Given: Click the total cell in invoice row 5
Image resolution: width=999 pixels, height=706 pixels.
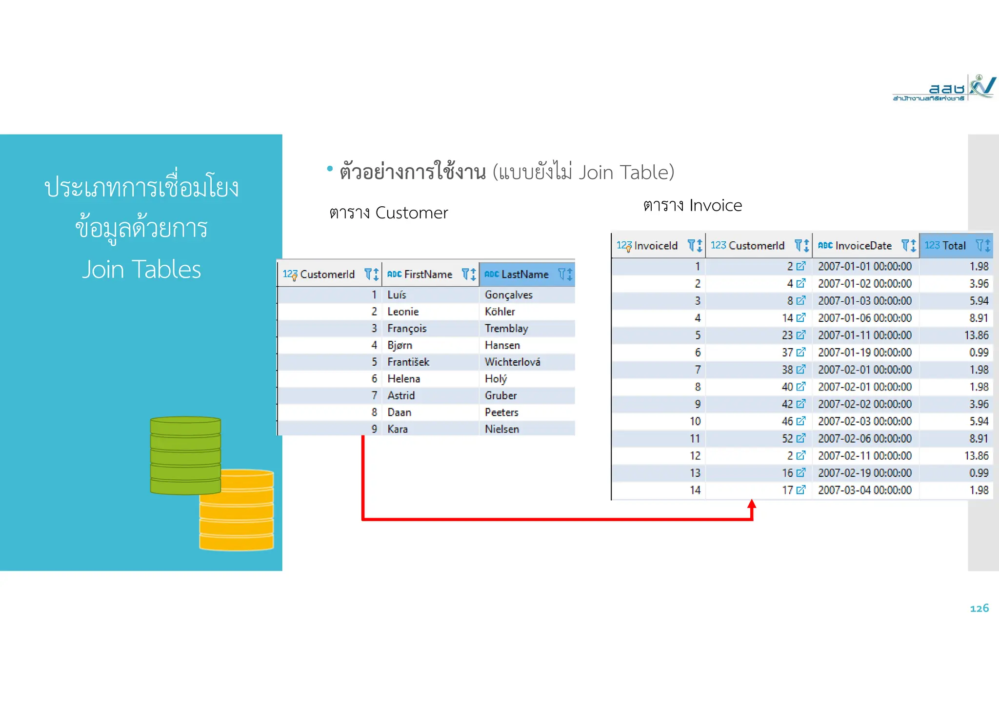Looking at the screenshot, I should pos(956,335).
